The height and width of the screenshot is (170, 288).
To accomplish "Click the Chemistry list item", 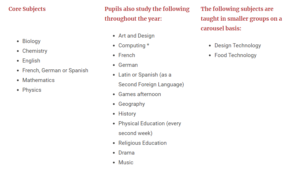I will pos(35,51).
